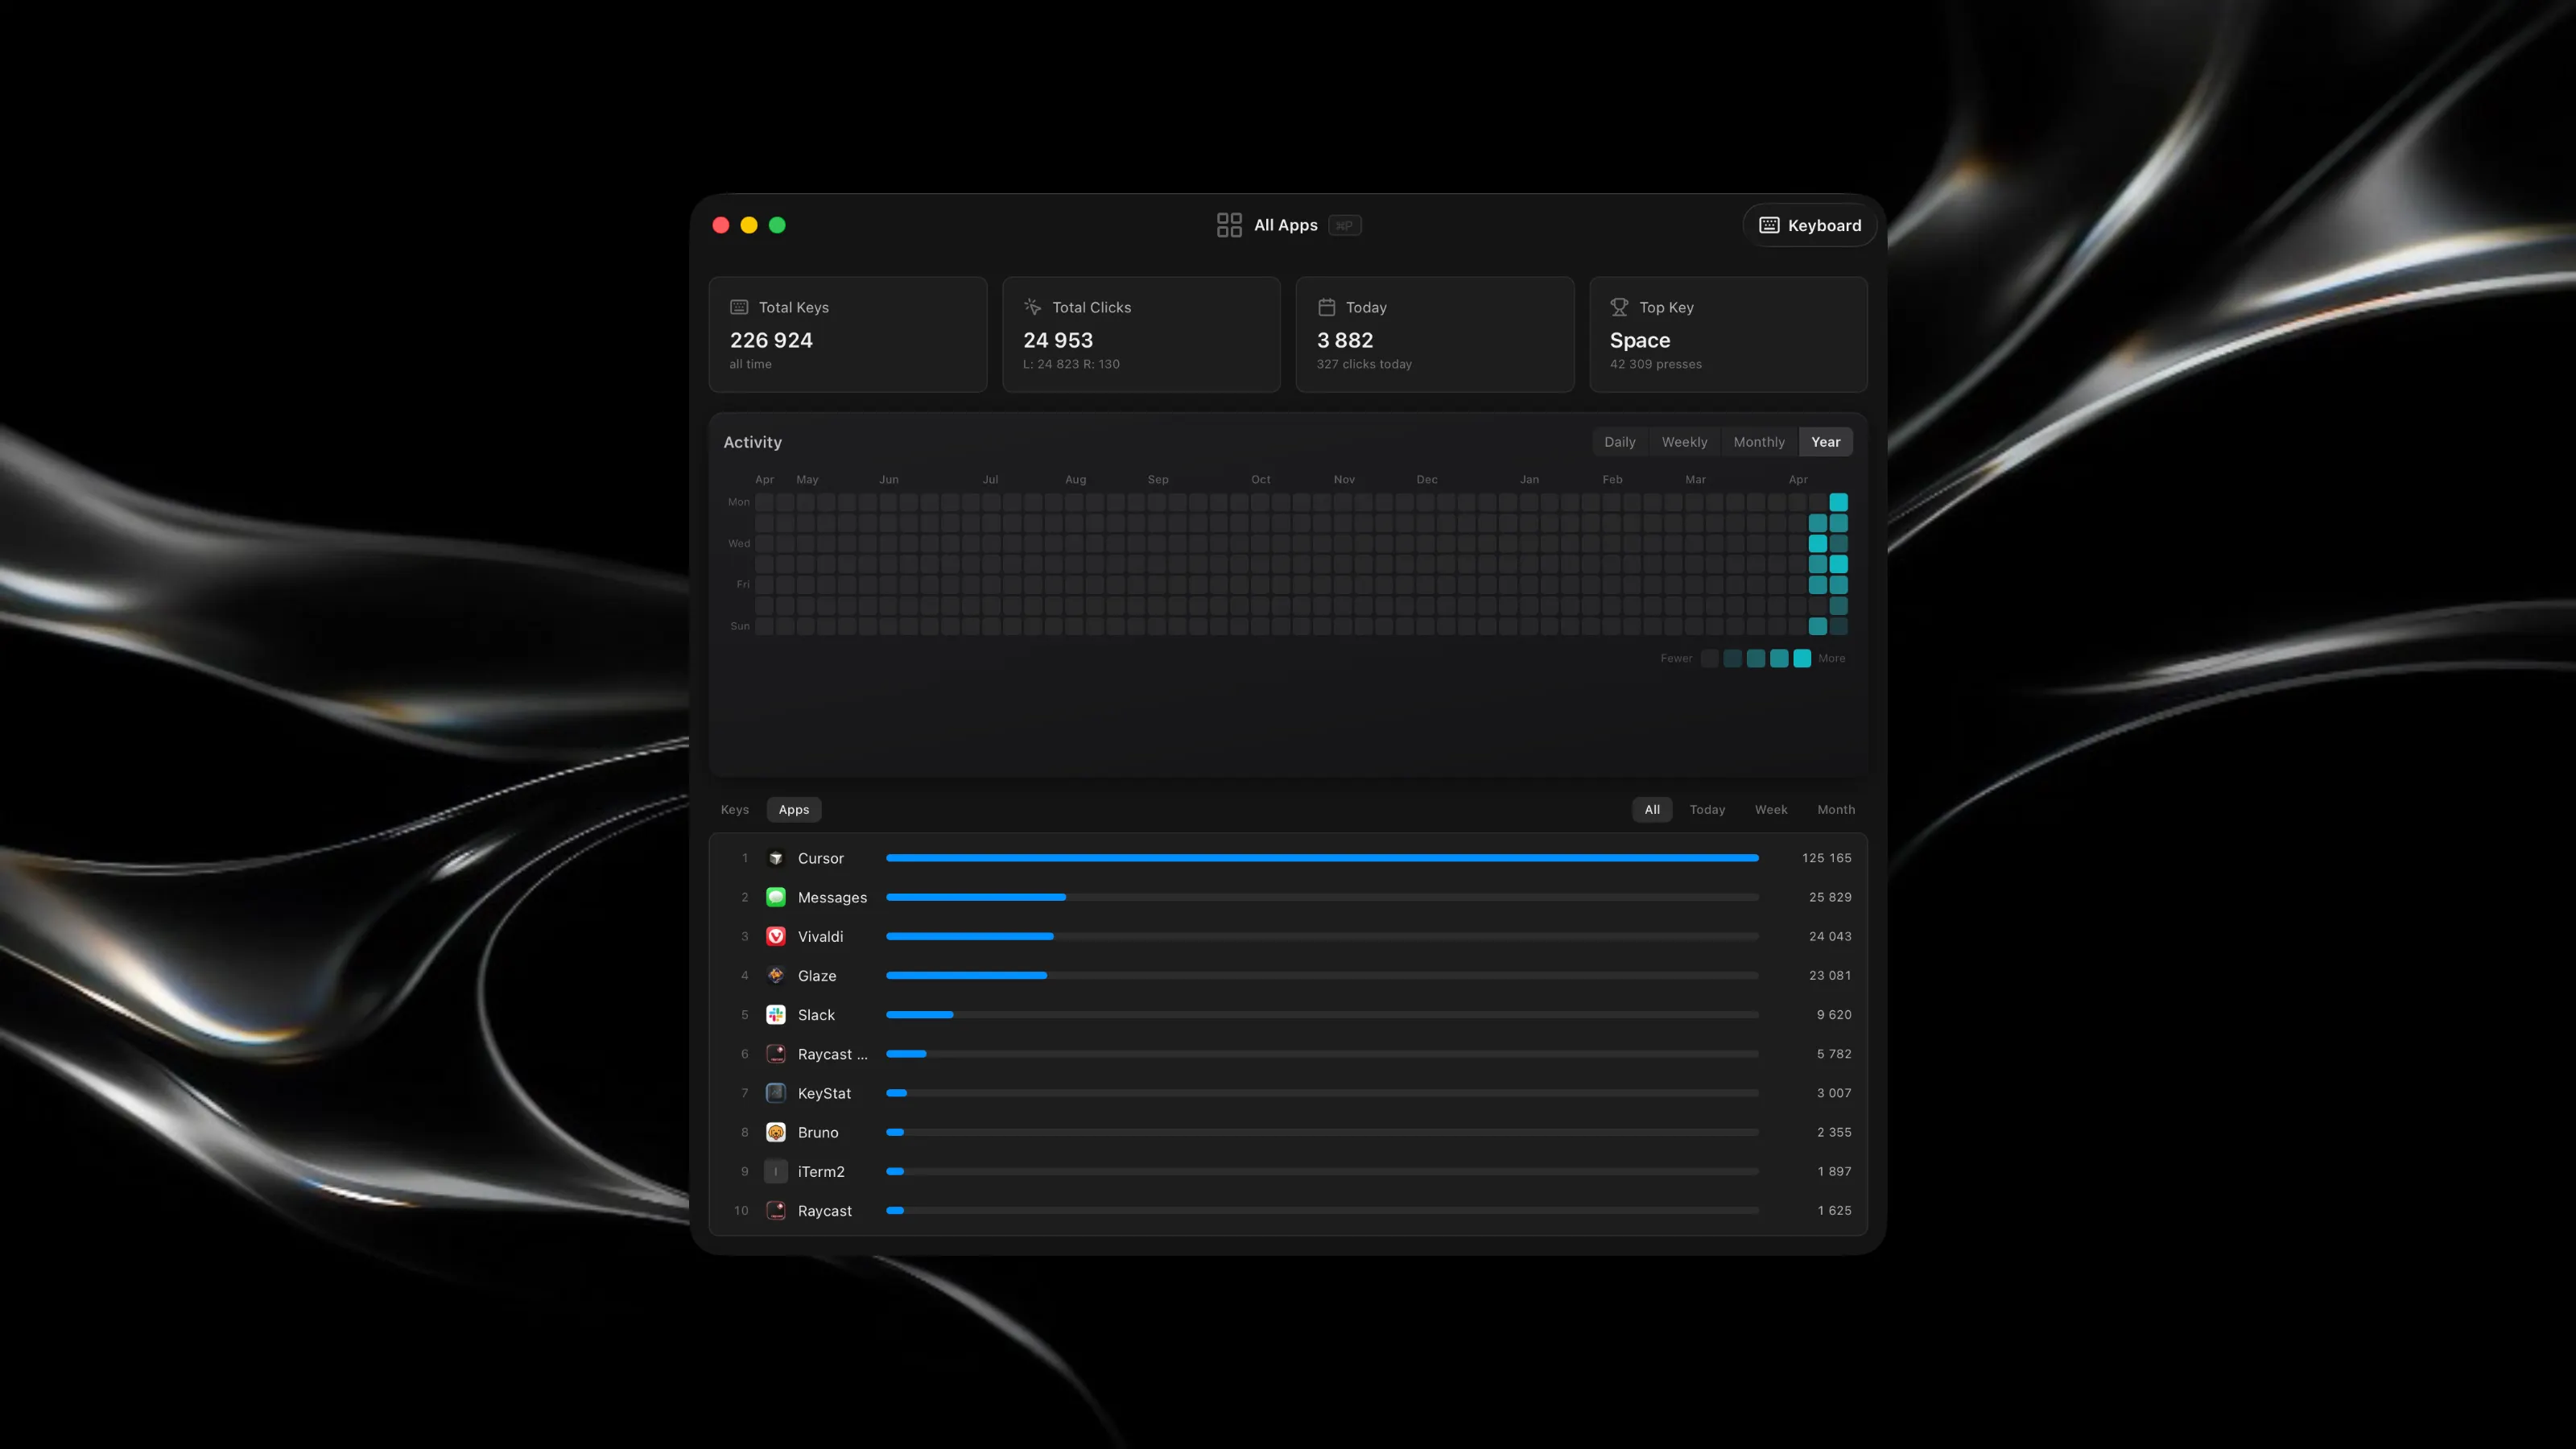The image size is (2576, 1449).
Task: Click the Slack count 9 620
Action: click(1834, 1014)
